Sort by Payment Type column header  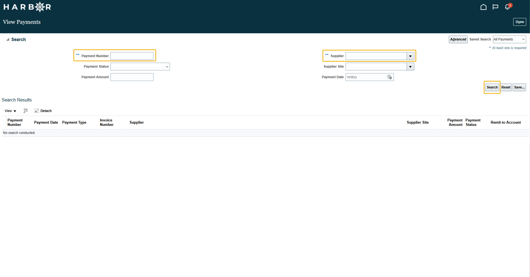click(x=74, y=122)
